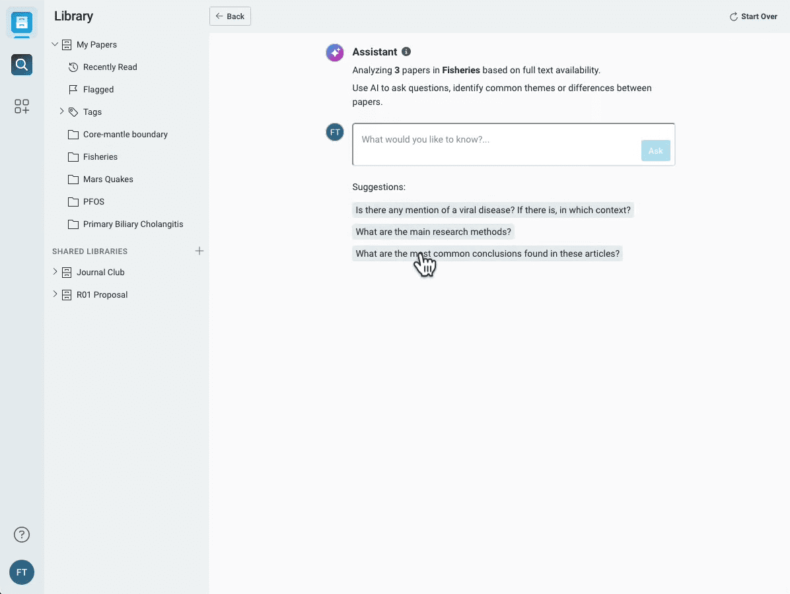This screenshot has height=594, width=790.
Task: Expand the Tags section
Action: tap(61, 112)
